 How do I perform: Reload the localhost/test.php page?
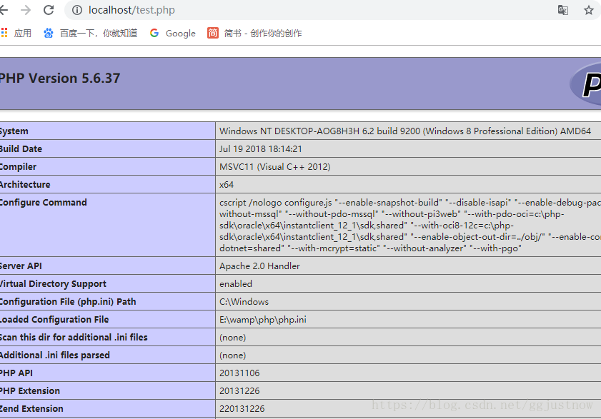coord(49,10)
